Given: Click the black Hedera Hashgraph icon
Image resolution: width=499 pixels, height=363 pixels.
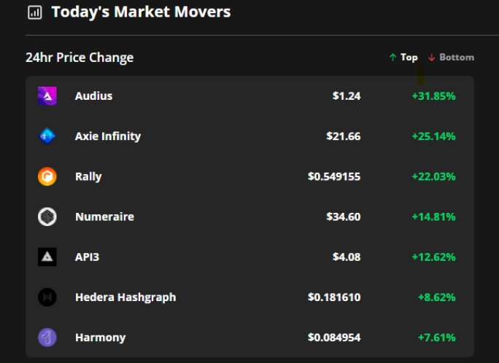Looking at the screenshot, I should point(47,297).
